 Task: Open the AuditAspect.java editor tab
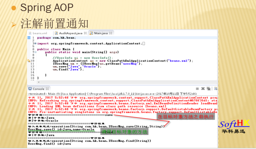point(71,33)
